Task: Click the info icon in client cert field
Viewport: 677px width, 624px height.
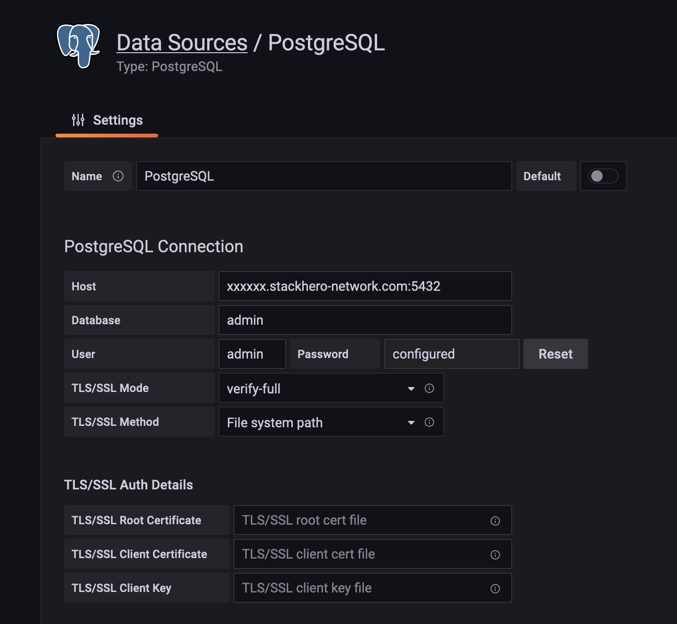Action: 495,554
